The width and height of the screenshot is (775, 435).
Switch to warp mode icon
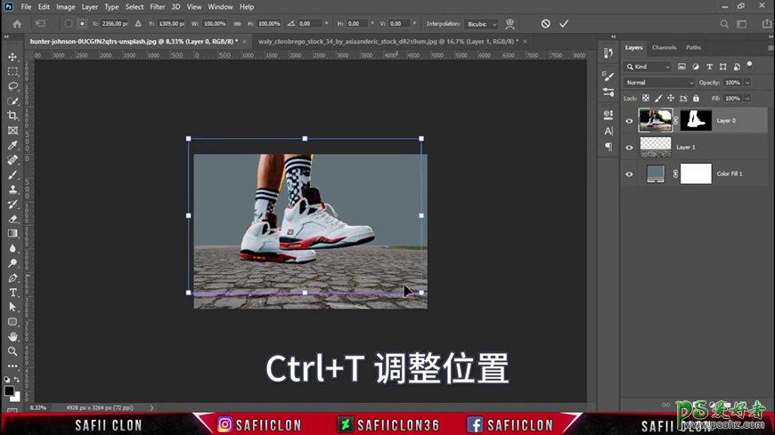pos(510,24)
